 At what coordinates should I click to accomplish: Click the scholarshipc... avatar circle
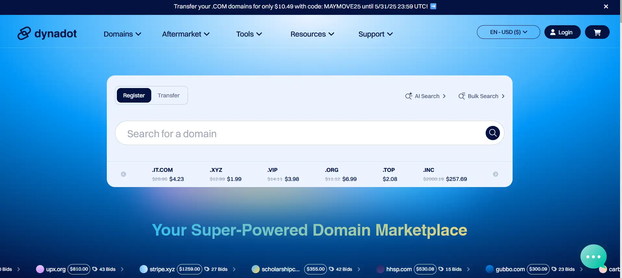pyautogui.click(x=255, y=269)
